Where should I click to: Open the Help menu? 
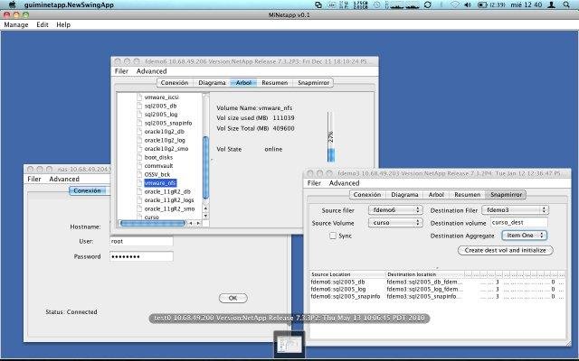click(x=63, y=24)
